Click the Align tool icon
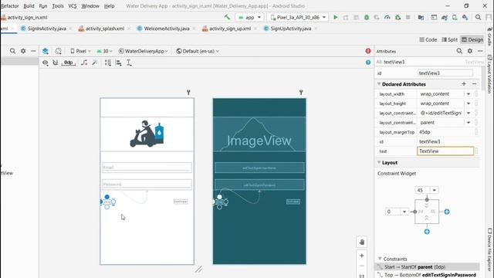Screen dimensions: 494x278 coord(118,63)
